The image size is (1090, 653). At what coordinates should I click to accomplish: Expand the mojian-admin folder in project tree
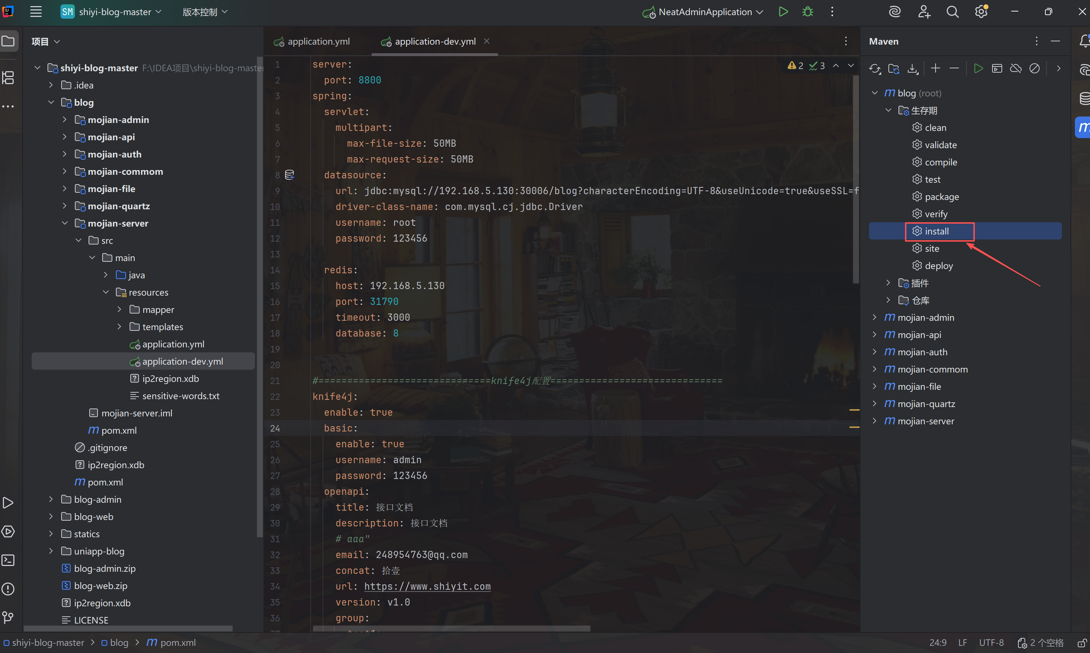coord(65,120)
